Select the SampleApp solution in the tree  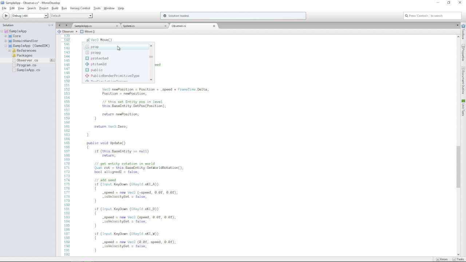[x=18, y=31]
